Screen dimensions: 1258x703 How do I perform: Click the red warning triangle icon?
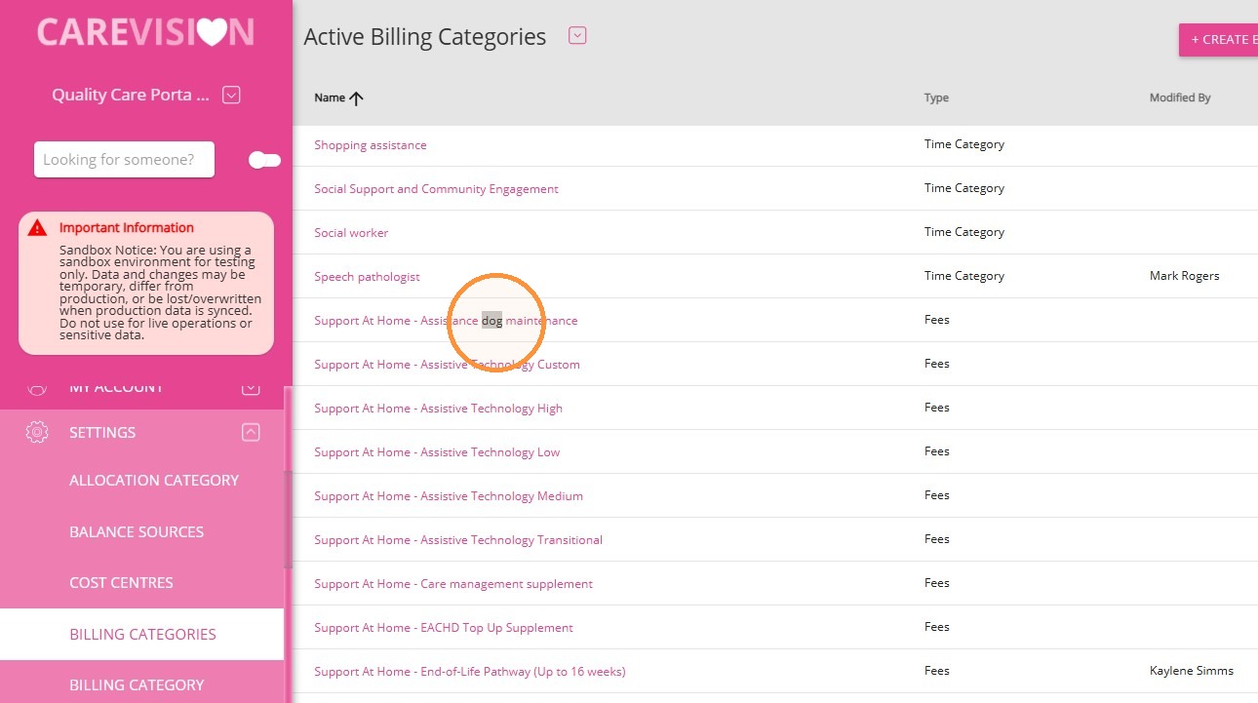click(x=37, y=228)
